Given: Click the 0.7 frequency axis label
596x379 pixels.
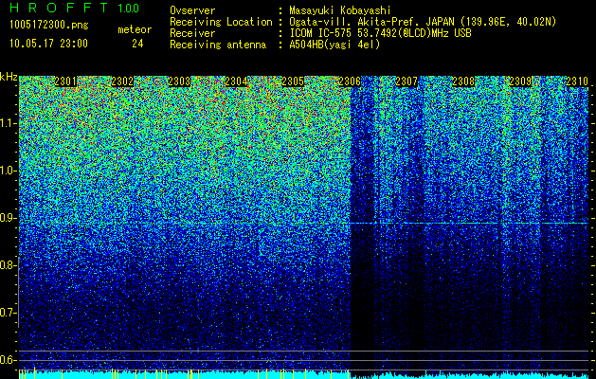Looking at the screenshot, I should [8, 313].
